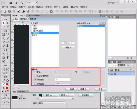
Task: Click Hide Slices and Hotspots button
Action: (4, 73)
